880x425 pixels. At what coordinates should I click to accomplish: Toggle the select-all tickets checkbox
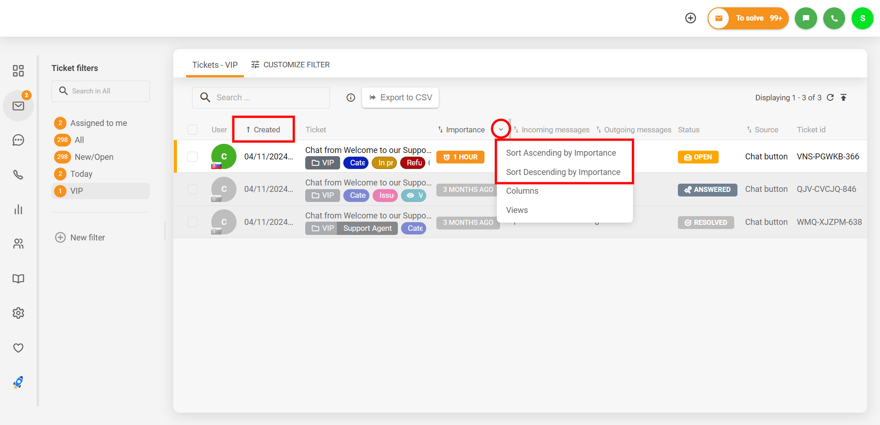pyautogui.click(x=192, y=130)
